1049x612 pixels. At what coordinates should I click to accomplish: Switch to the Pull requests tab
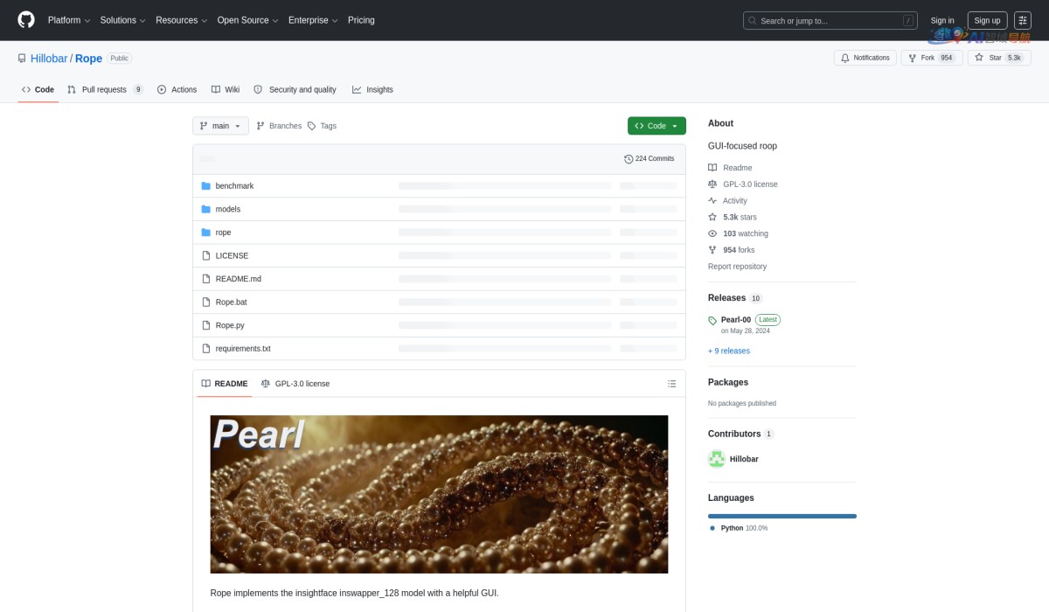(x=104, y=90)
